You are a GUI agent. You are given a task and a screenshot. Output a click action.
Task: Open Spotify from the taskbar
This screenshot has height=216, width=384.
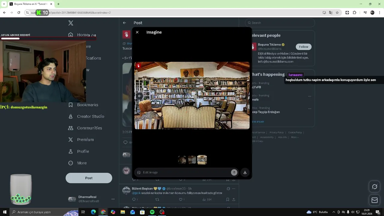pyautogui.click(x=152, y=212)
